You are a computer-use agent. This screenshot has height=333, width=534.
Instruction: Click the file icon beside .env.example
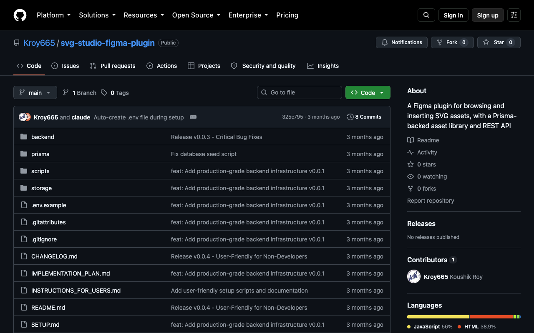pos(24,205)
